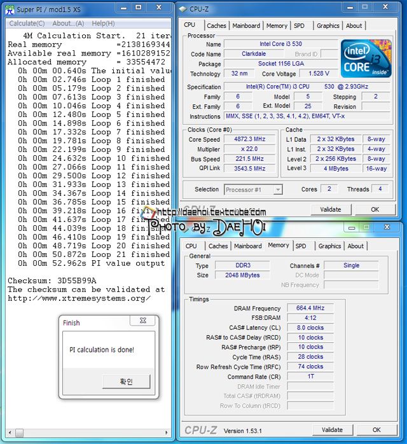Click Cycle Time (tRAS) value 28 clocks
This screenshot has height=444, width=407.
pyautogui.click(x=310, y=357)
